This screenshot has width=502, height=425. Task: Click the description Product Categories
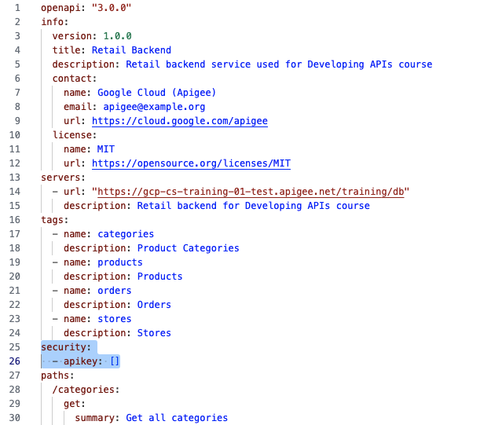tap(188, 248)
